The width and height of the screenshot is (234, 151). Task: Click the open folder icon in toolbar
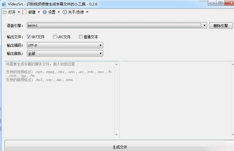[x=5, y=12]
